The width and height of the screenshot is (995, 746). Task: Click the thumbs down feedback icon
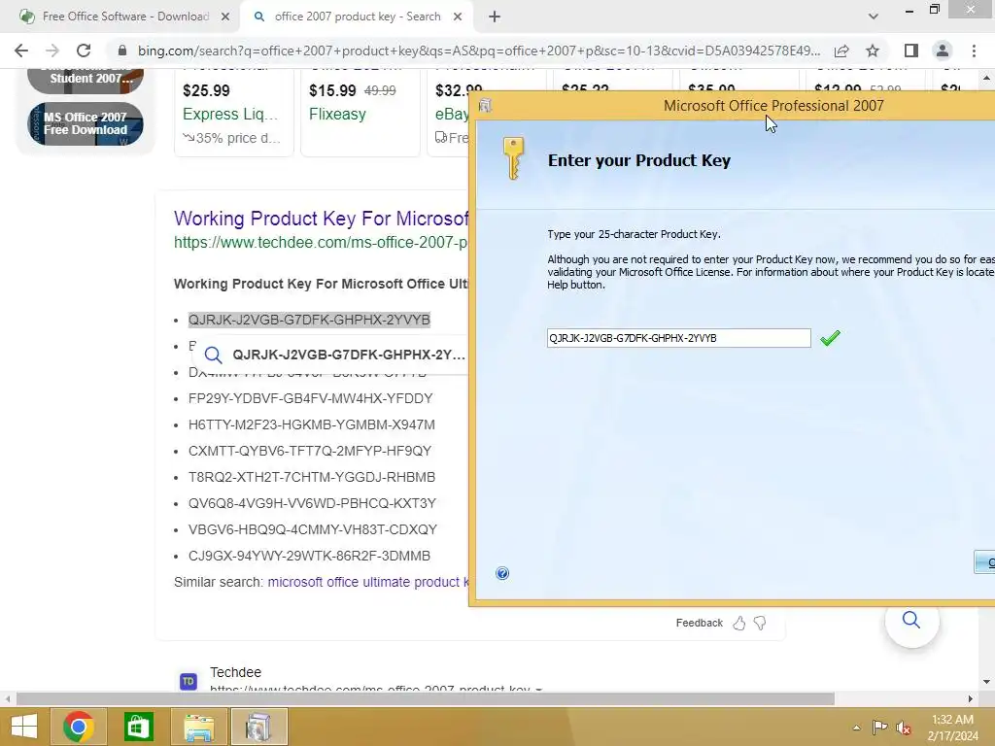pos(760,624)
